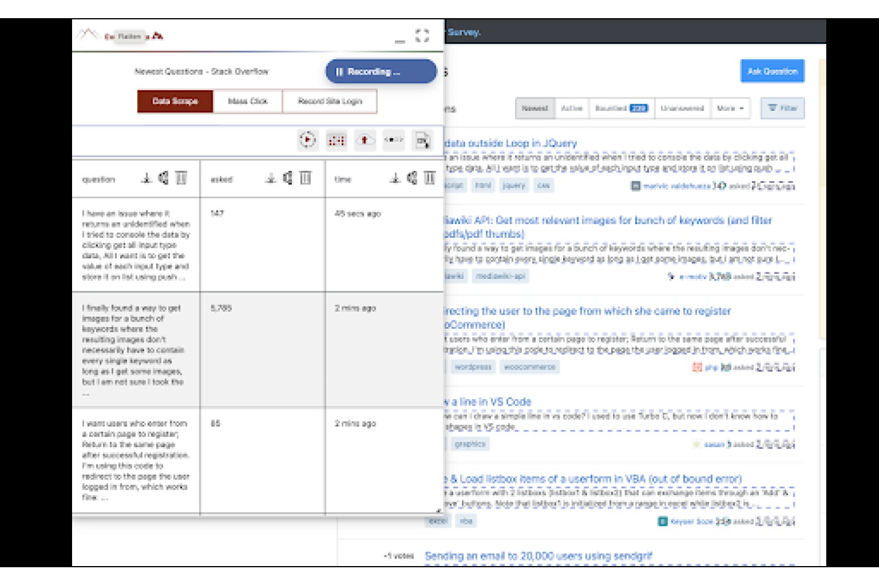Click the Ask Question button
The image size is (879, 586).
point(772,71)
